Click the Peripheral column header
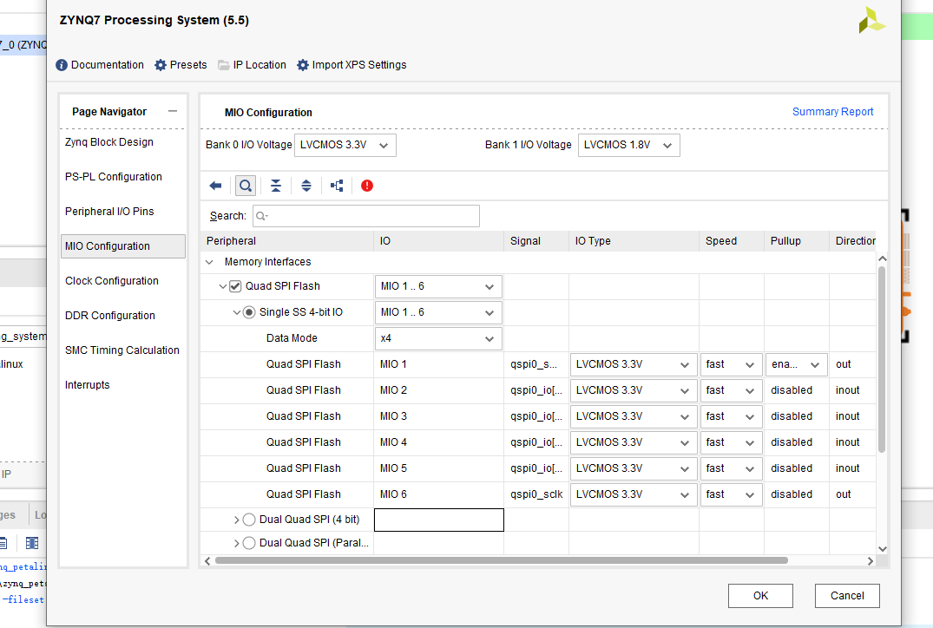Viewport: 933px width, 628px height. pos(286,241)
